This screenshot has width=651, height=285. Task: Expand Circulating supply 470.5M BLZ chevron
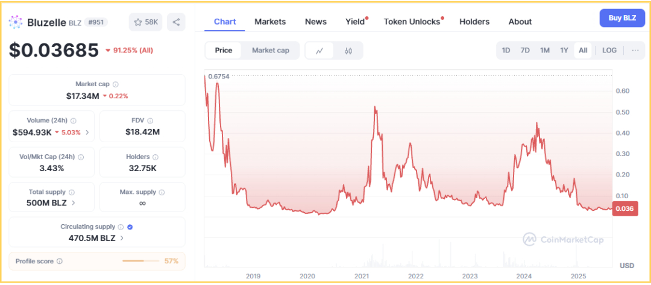click(122, 238)
